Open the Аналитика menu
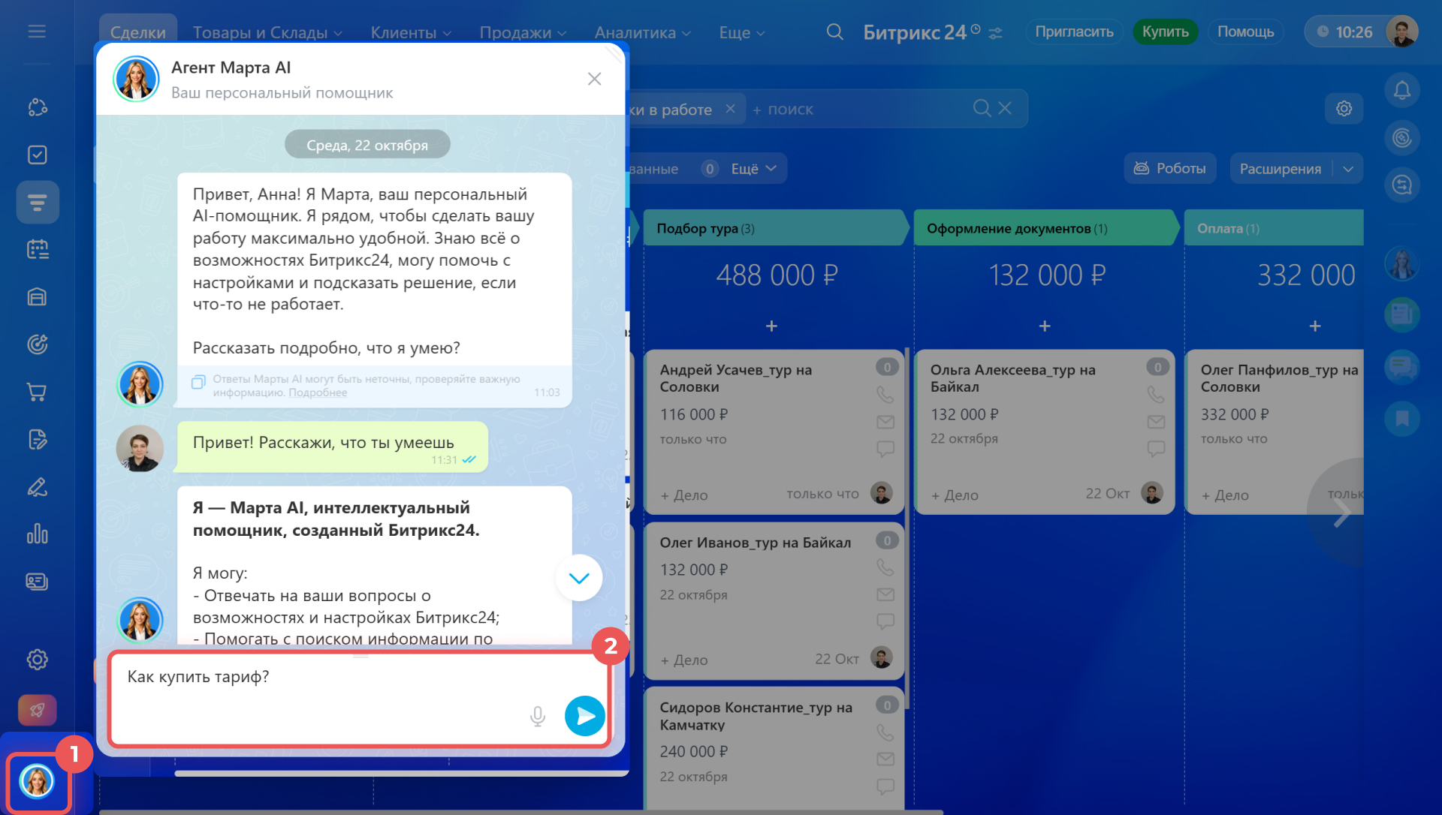The width and height of the screenshot is (1442, 815). [x=642, y=32]
